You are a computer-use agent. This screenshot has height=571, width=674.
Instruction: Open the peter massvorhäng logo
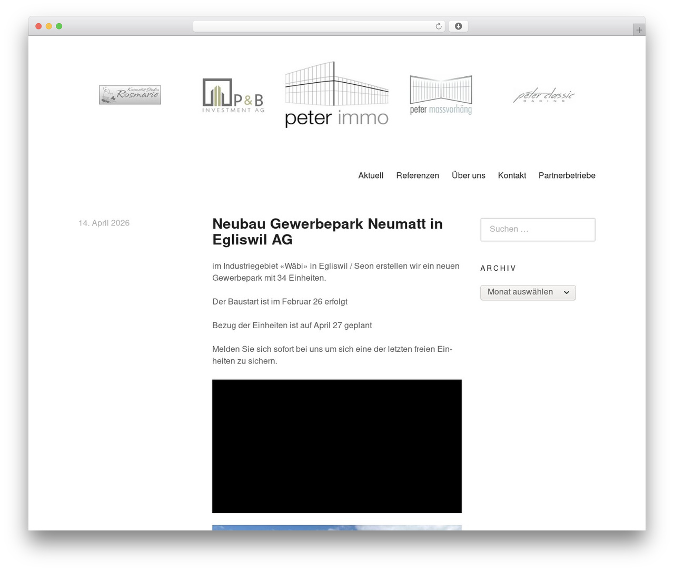click(441, 95)
